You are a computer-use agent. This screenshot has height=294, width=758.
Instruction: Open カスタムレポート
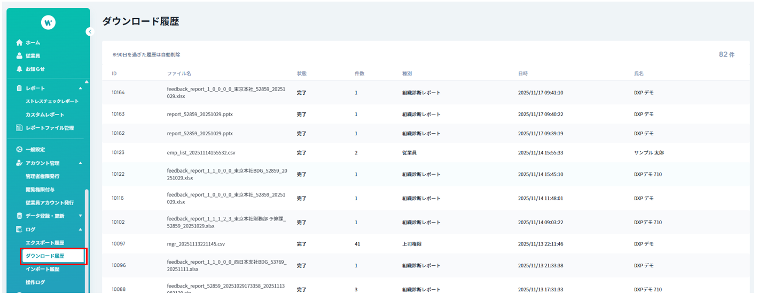point(45,115)
